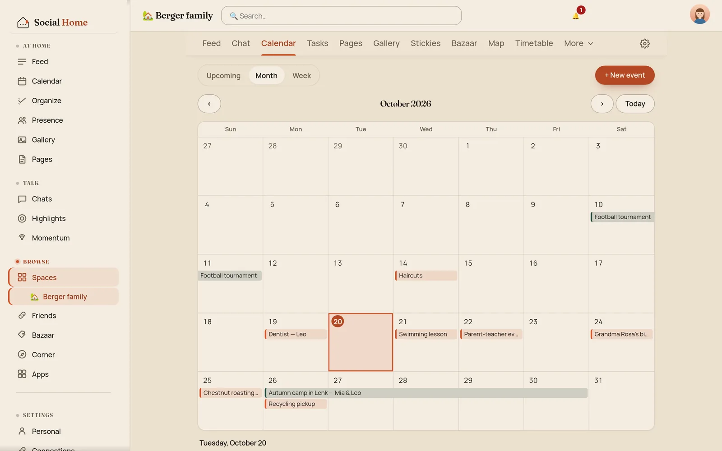Open Organize in the sidebar
The width and height of the screenshot is (722, 451).
[63, 101]
